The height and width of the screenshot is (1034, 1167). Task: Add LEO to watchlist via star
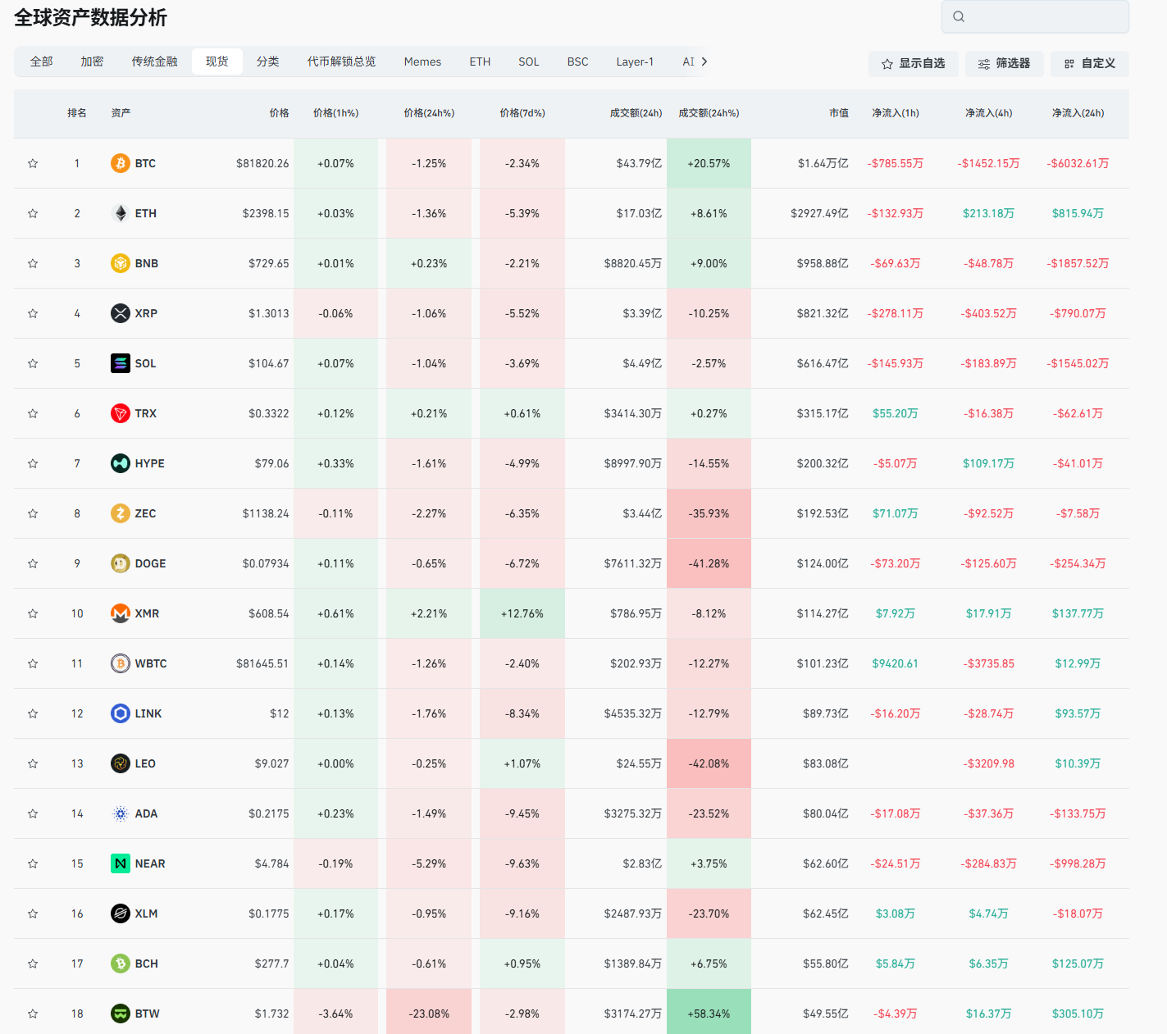tap(33, 763)
